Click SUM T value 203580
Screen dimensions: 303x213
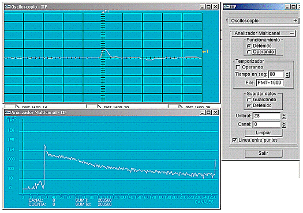pyautogui.click(x=104, y=200)
